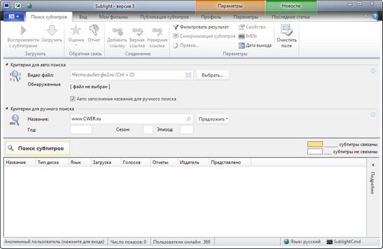Click Очистить поле clear icon

click(287, 29)
